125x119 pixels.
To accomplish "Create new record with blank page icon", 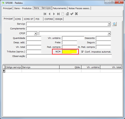I will 63,14.
